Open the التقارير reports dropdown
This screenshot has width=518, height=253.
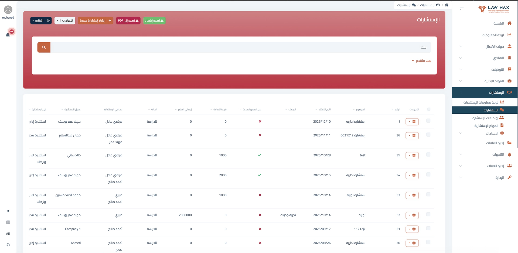coord(41,21)
